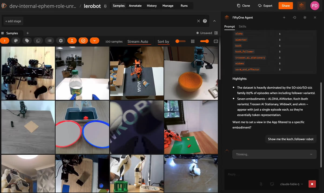Click the Samples panel tab with grid icon

(10, 33)
